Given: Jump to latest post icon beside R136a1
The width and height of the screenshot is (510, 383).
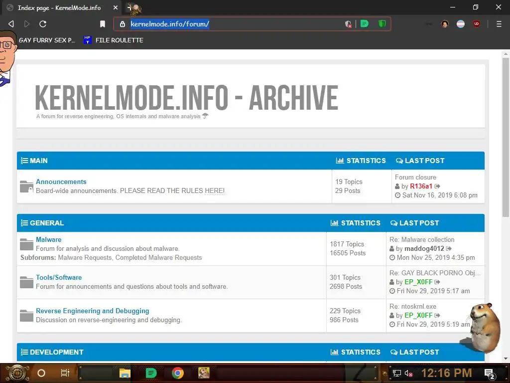Looking at the screenshot, I should [x=437, y=187].
